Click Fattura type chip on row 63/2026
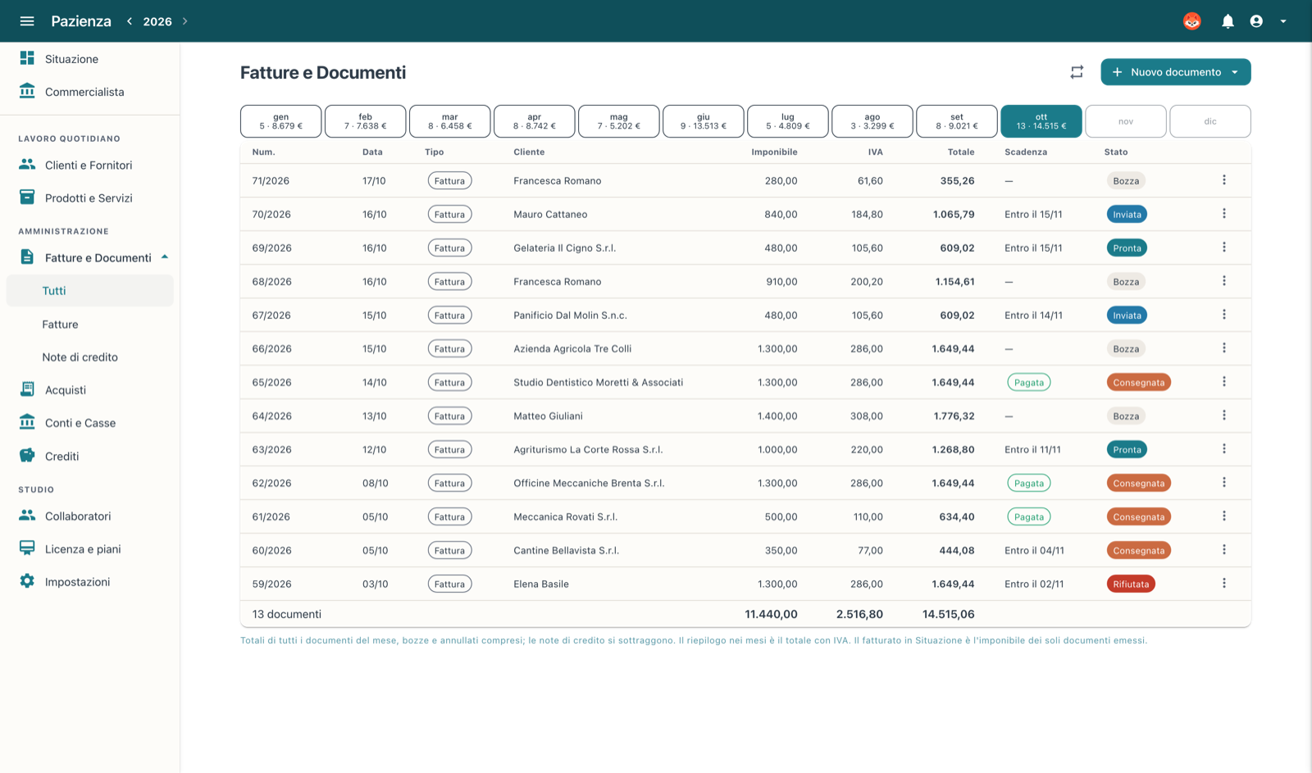This screenshot has height=773, width=1312. 449,450
